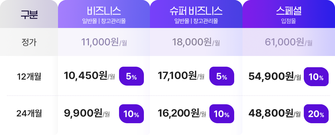Click the 24개월 row label

(x=29, y=113)
